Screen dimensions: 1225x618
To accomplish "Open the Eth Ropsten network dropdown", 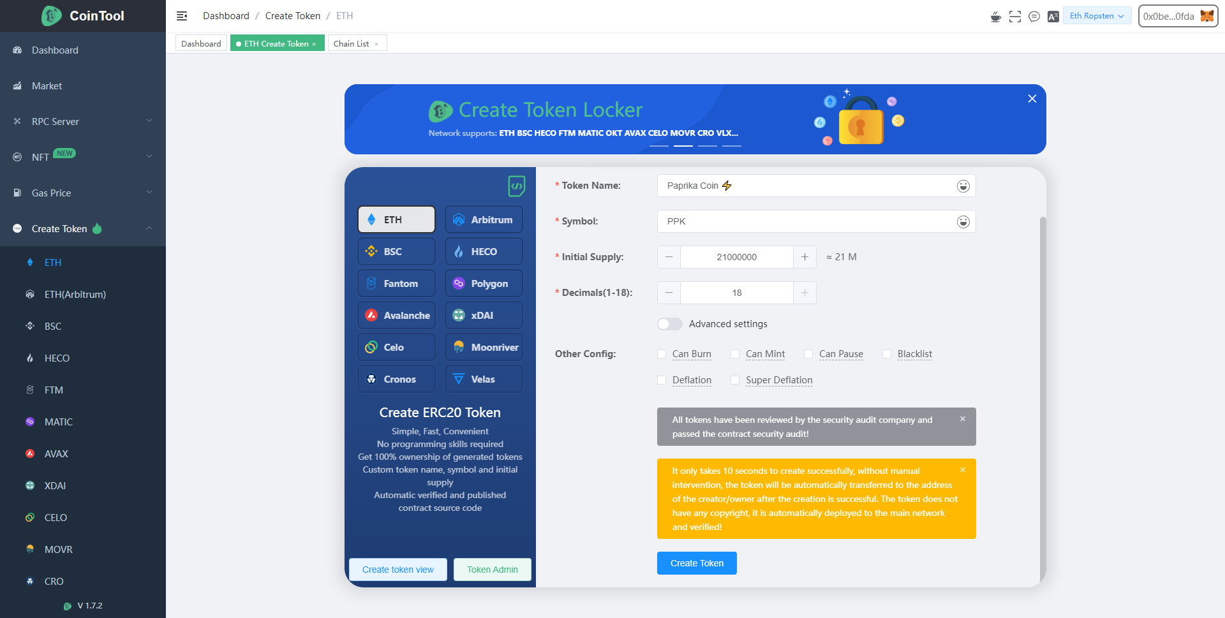I will [x=1097, y=15].
